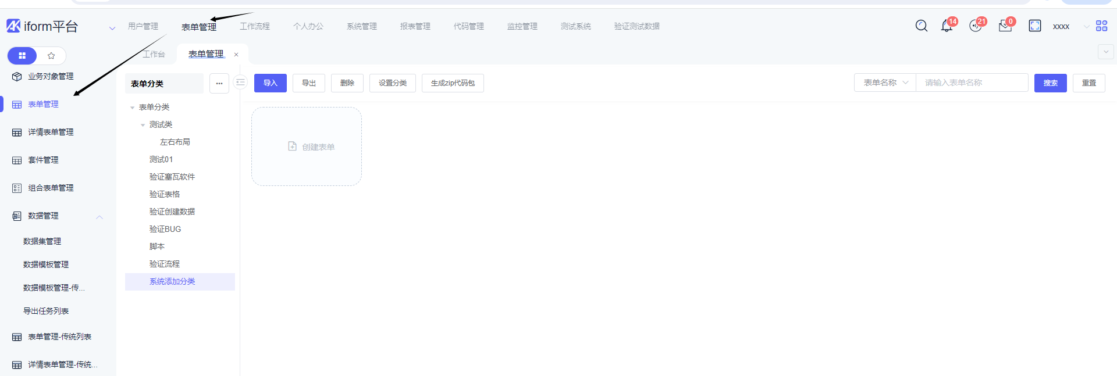Screen dimensions: 1117x376
Task: Click the three-dots more button beside 表单分类
Action: tap(219, 83)
